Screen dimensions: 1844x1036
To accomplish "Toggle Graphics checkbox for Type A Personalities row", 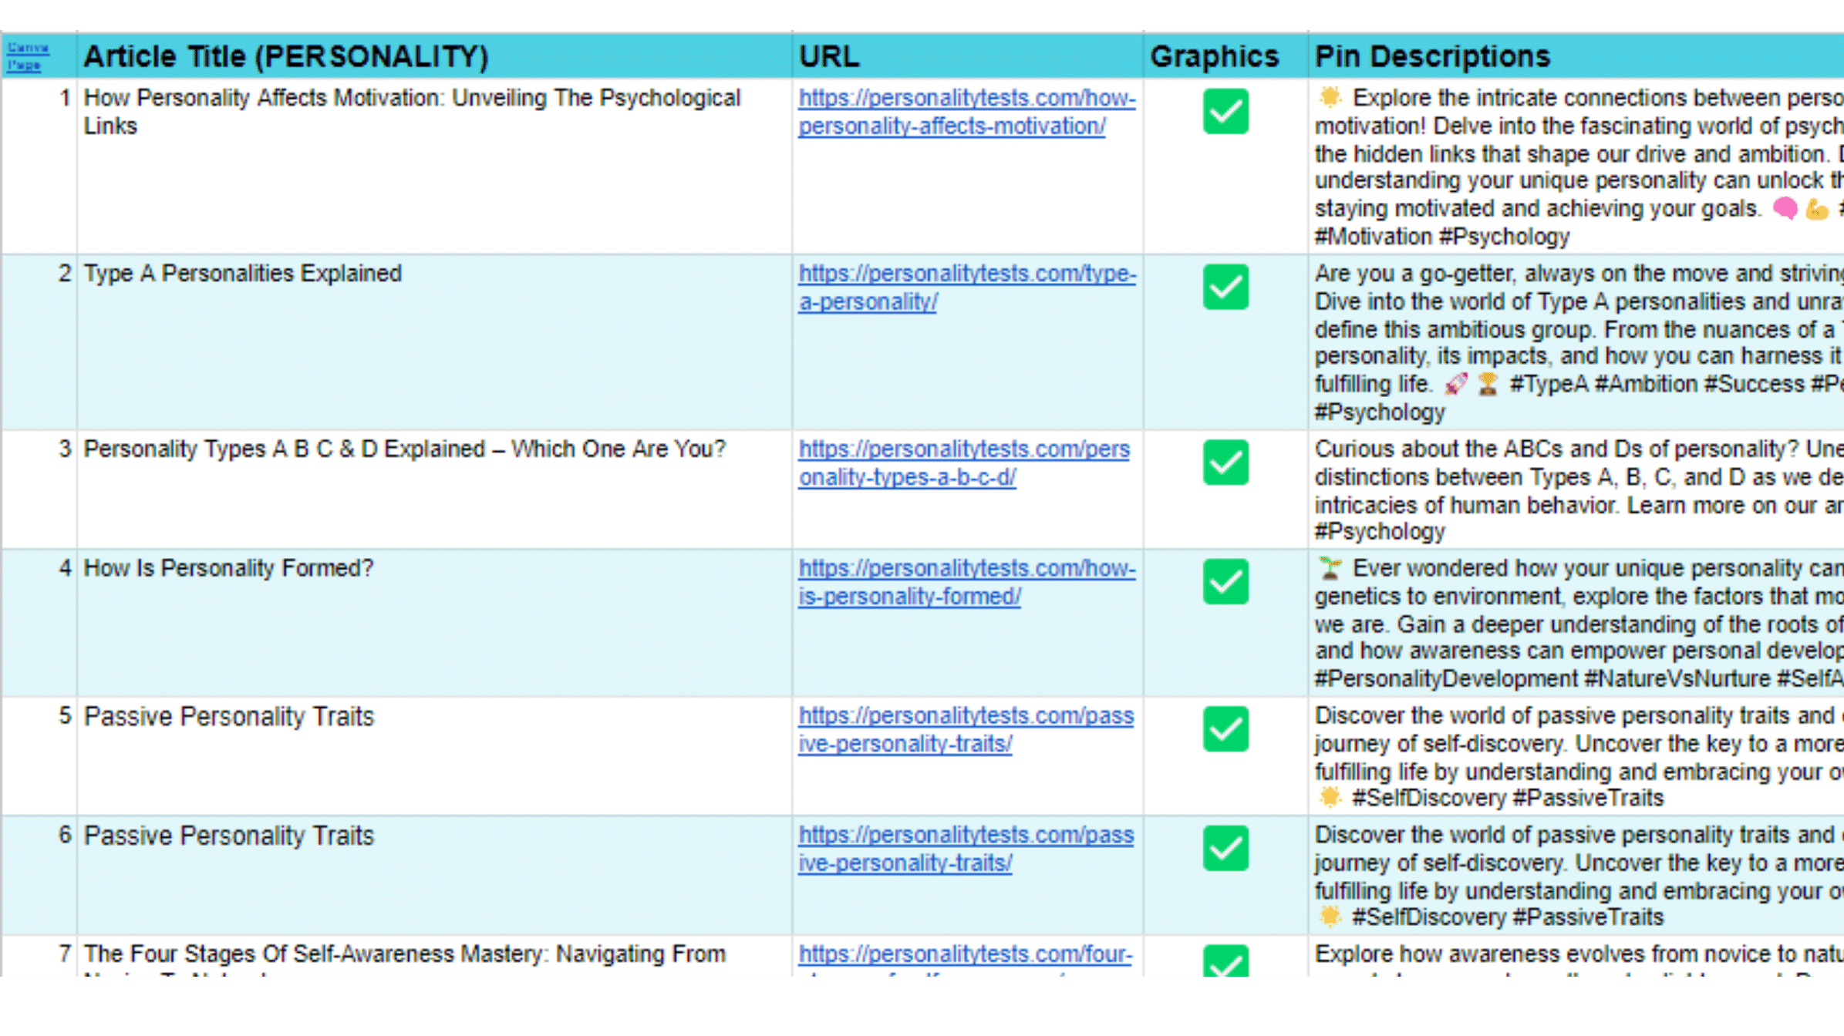I will click(1225, 287).
